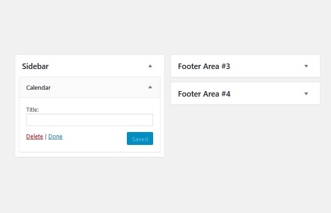Click the empty gray page background
Viewport: 331px width, 213px height.
coord(165,184)
